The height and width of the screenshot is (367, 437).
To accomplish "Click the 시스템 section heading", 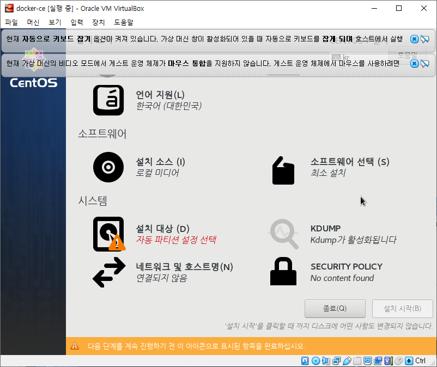I will tap(93, 201).
